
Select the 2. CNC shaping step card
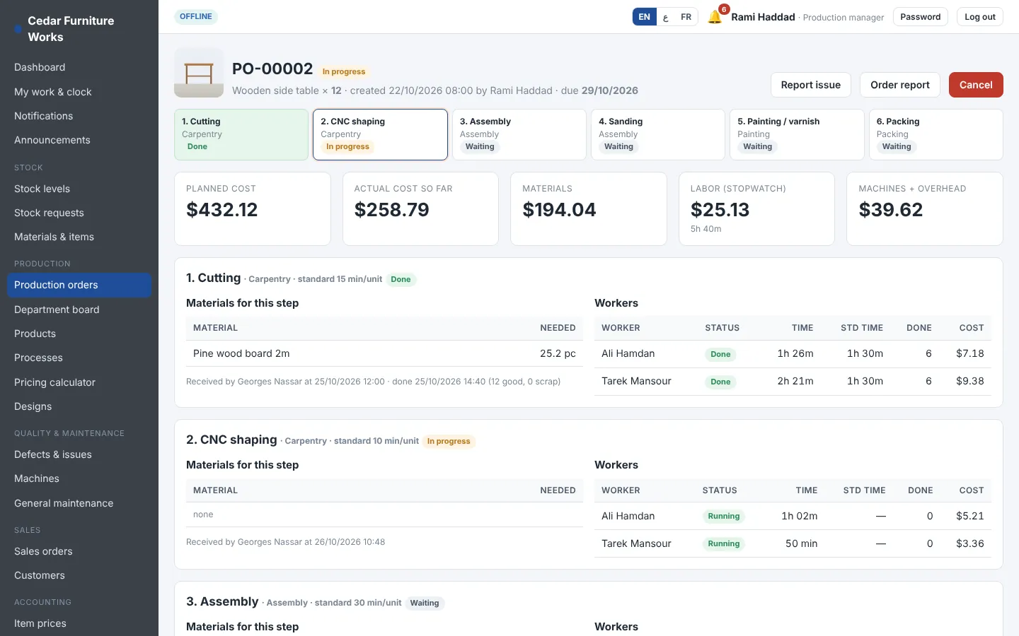(380, 134)
